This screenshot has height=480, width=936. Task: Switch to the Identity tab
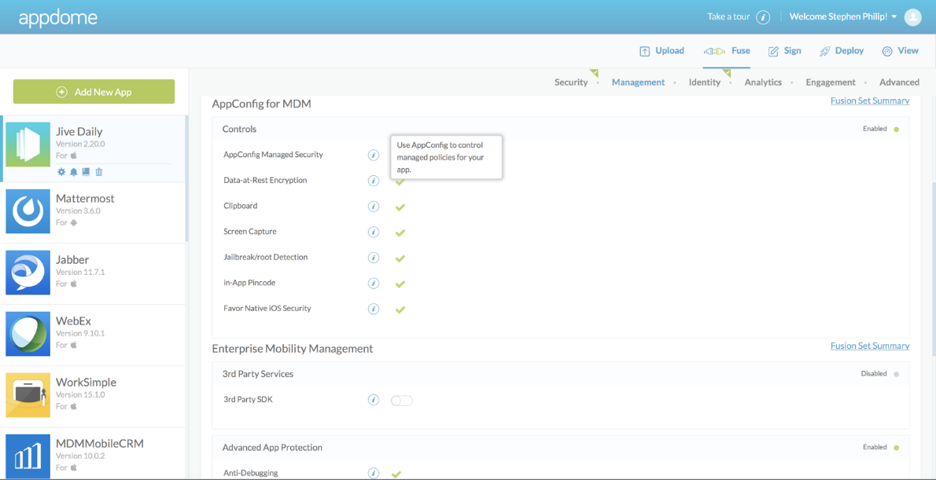point(705,82)
